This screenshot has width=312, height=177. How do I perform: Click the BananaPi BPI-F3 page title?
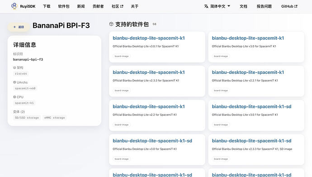tap(61, 25)
